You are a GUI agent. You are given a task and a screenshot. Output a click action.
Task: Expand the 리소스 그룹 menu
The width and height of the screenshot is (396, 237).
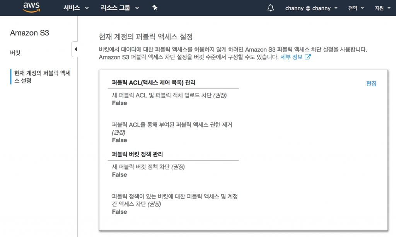(120, 8)
